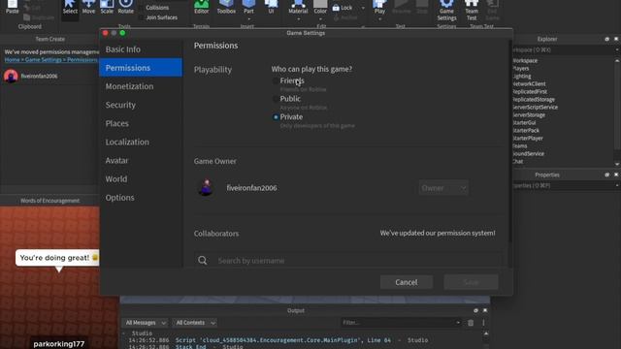Open Output panel more options
This screenshot has width=621, height=349.
483,323
